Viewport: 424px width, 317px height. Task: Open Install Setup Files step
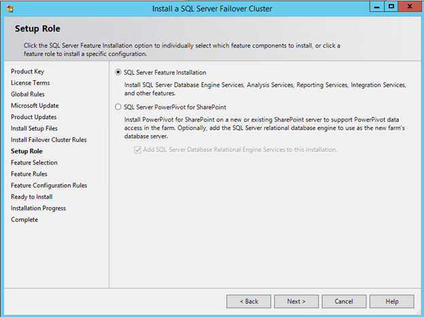coord(34,128)
